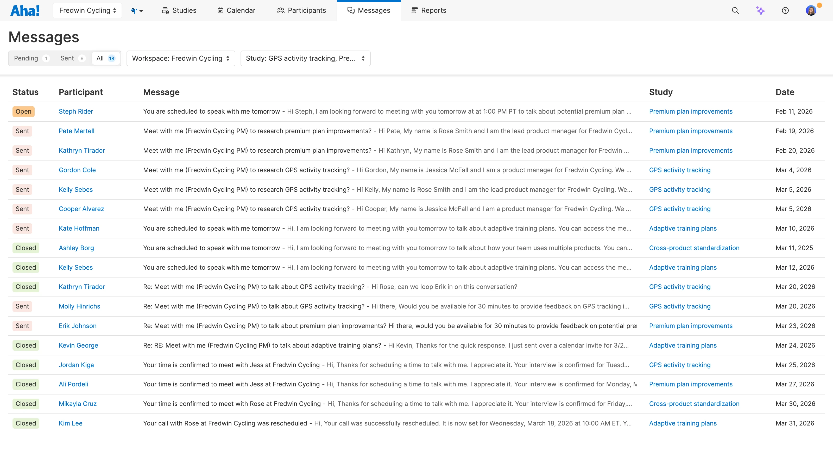Select the All messages filter
The image size is (833, 469).
pyautogui.click(x=106, y=58)
